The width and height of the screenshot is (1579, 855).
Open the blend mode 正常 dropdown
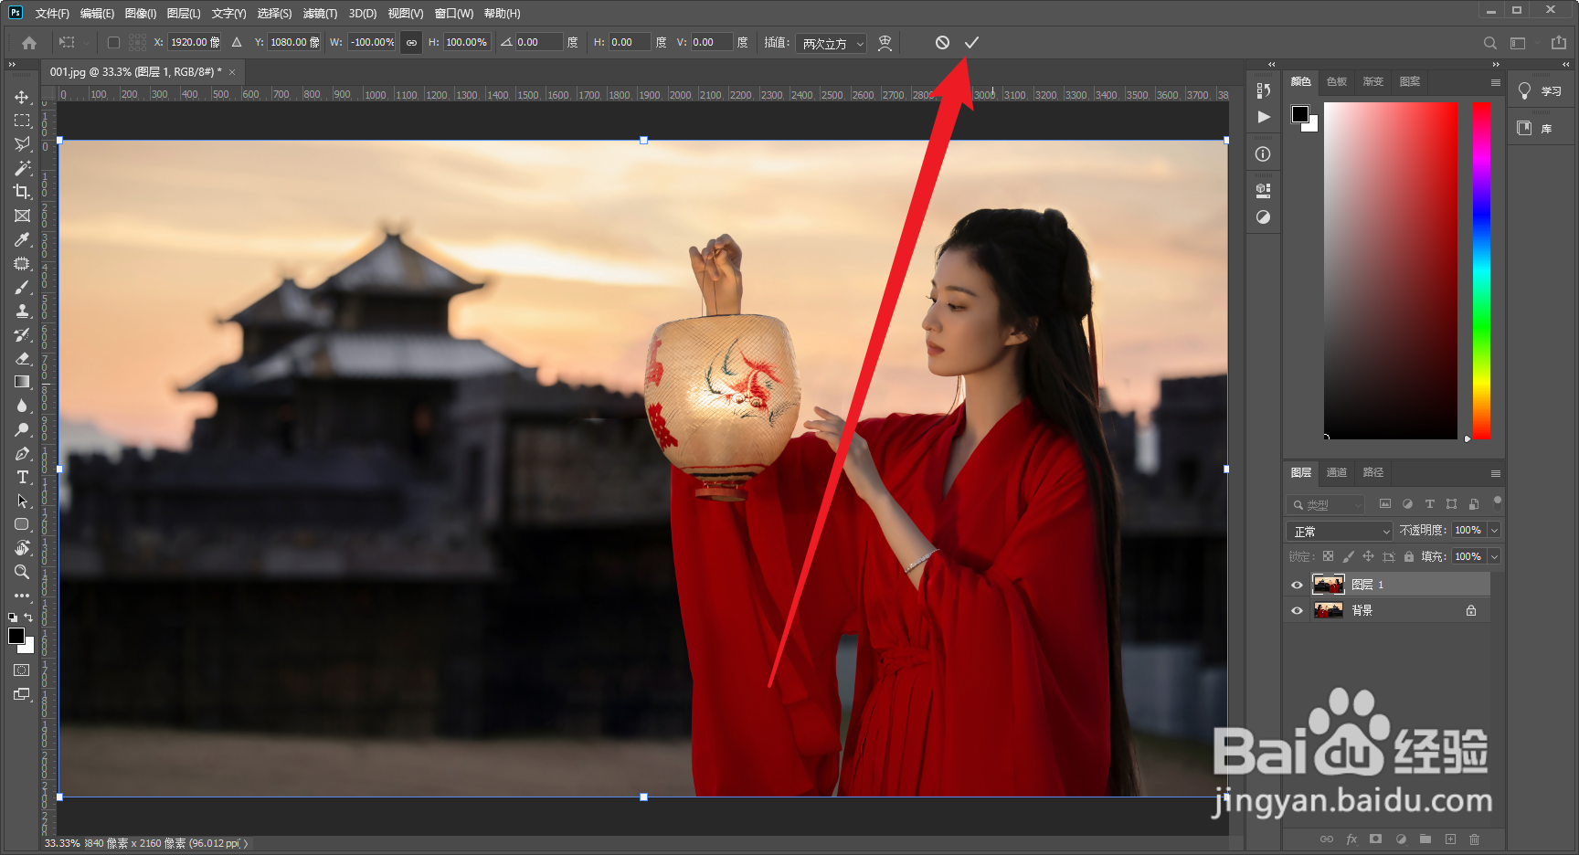point(1339,531)
